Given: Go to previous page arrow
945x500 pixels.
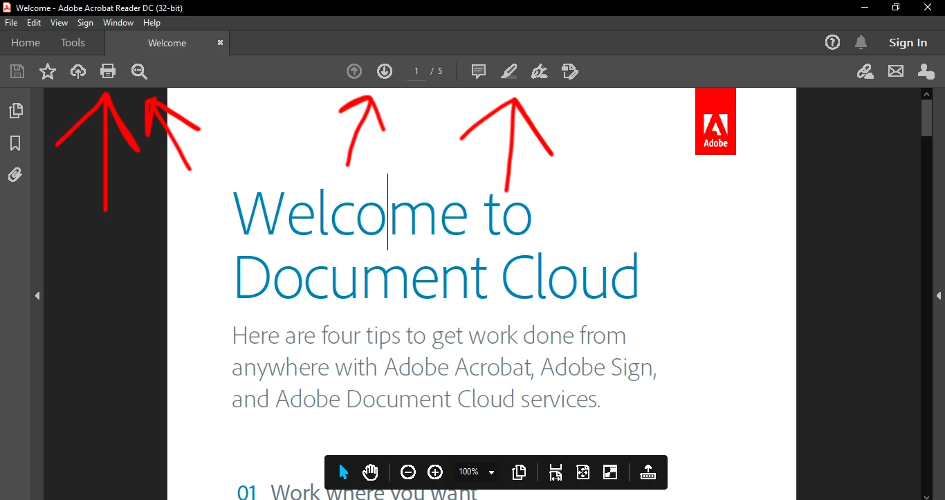Looking at the screenshot, I should 354,71.
